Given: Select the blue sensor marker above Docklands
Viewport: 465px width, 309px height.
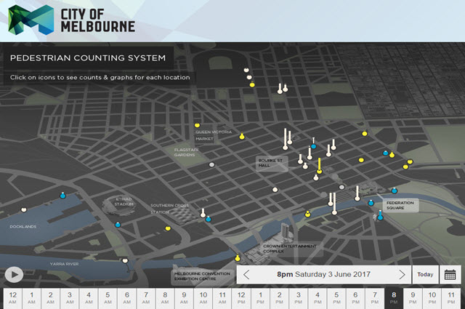Looking at the screenshot, I should pyautogui.click(x=62, y=195).
